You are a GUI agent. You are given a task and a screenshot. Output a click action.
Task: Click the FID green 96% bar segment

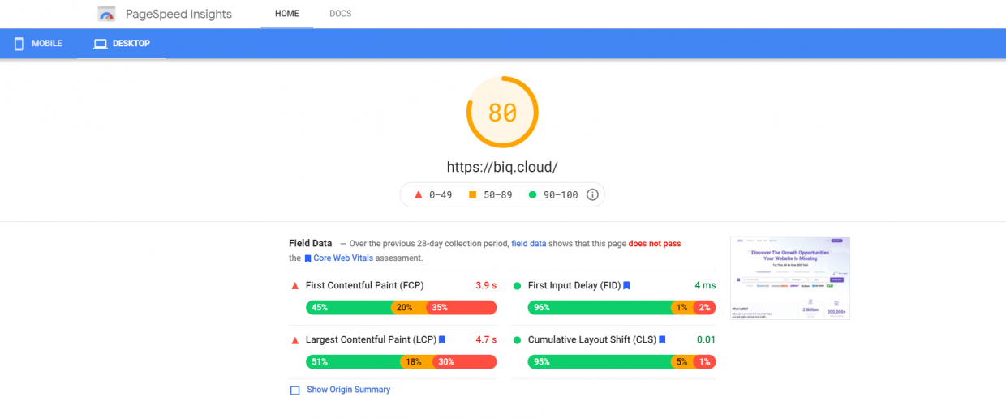click(600, 308)
